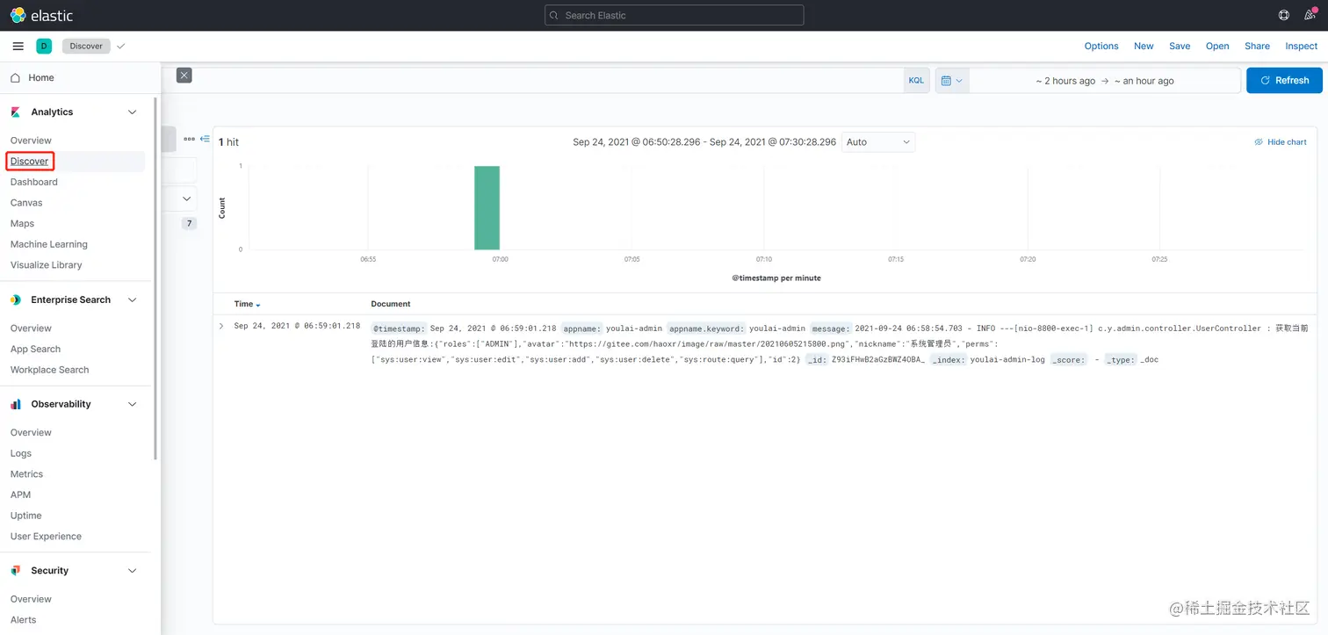The height and width of the screenshot is (635, 1328).
Task: Open Canvas in the sidebar
Action: (26, 202)
